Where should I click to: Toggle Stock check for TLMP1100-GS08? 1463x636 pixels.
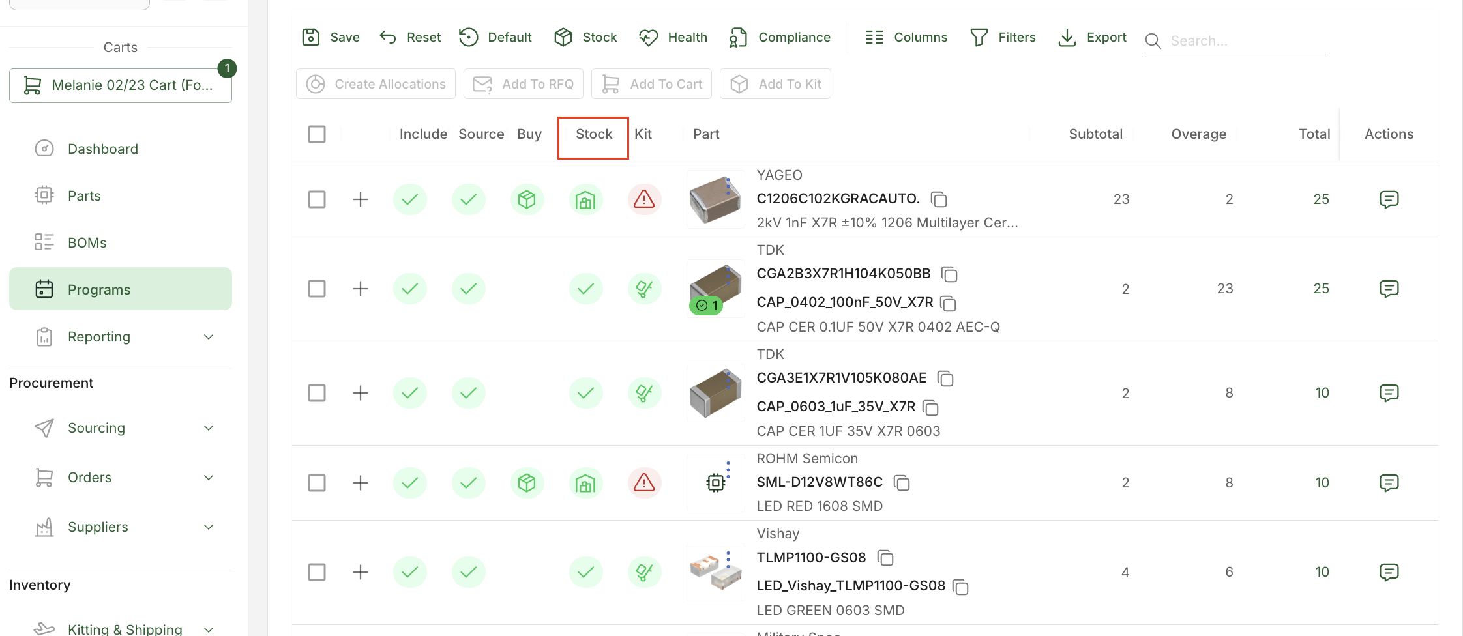tap(585, 572)
